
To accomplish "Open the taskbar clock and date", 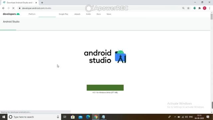I will tap(199, 117).
